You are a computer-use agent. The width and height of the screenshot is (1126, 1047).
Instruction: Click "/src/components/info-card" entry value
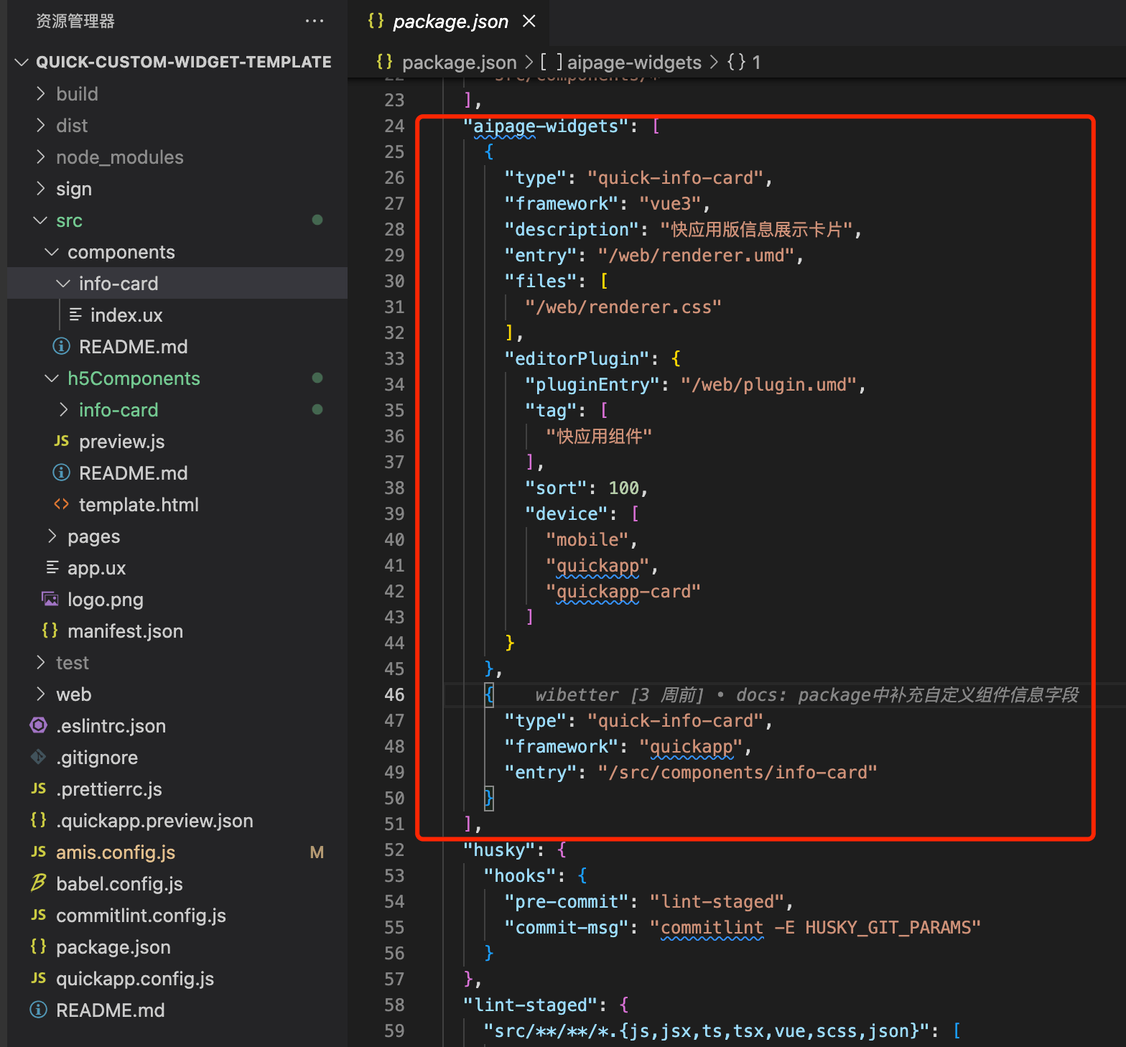pos(738,773)
